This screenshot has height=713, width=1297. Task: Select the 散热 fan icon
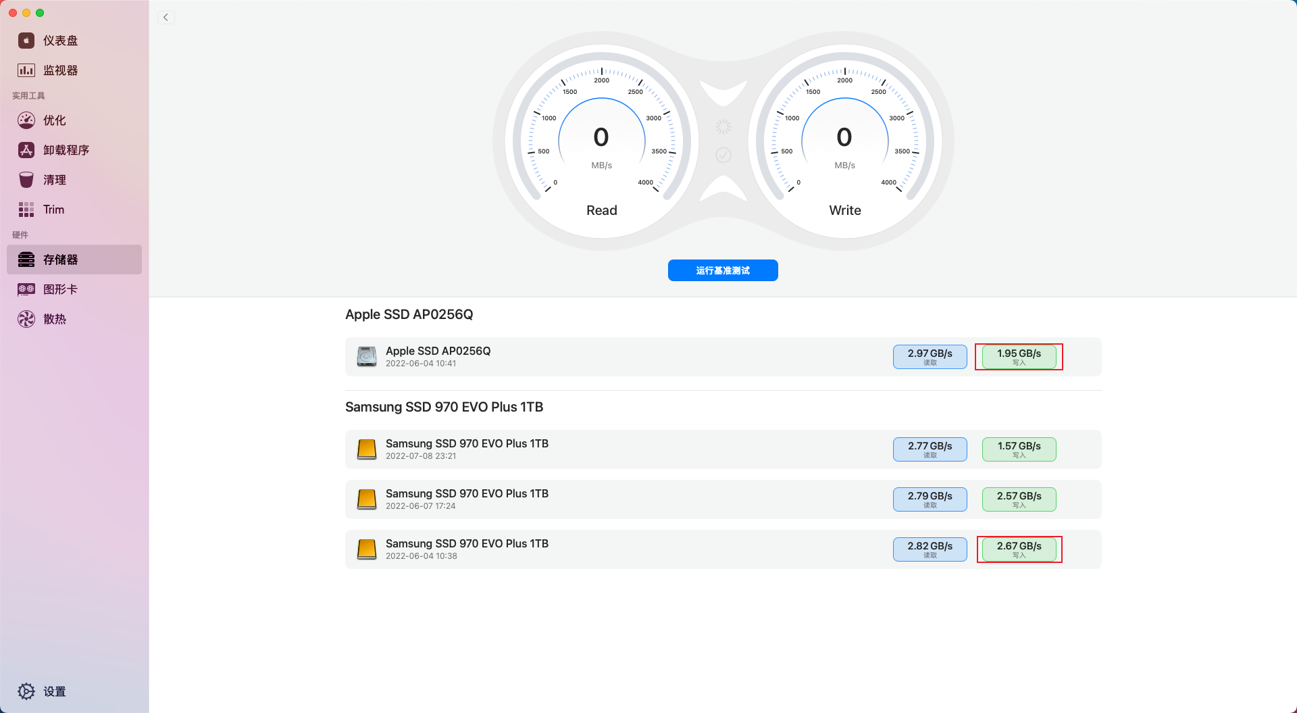click(x=26, y=319)
